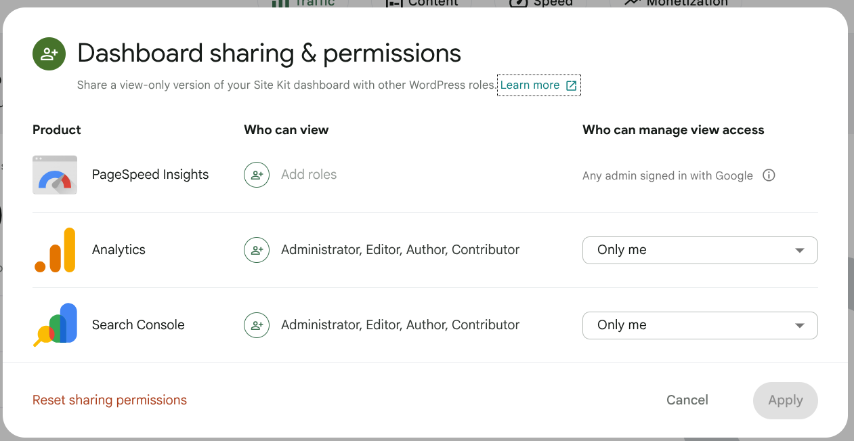Screen dimensions: 854x441
Task: Open Search Console Only me access dropdown
Action: pos(700,325)
